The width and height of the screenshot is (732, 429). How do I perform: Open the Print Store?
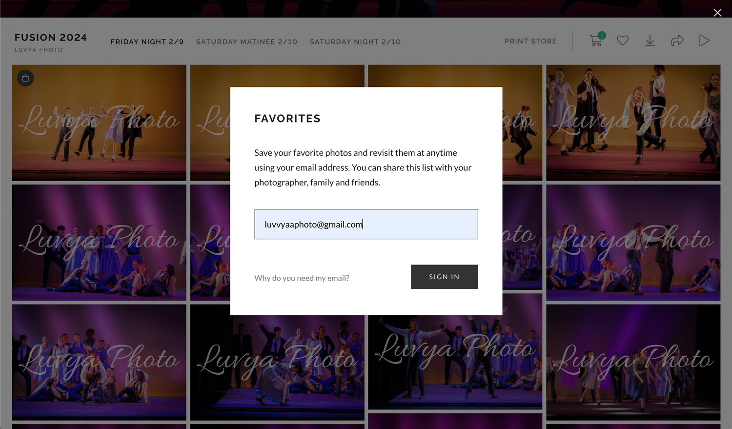point(530,41)
